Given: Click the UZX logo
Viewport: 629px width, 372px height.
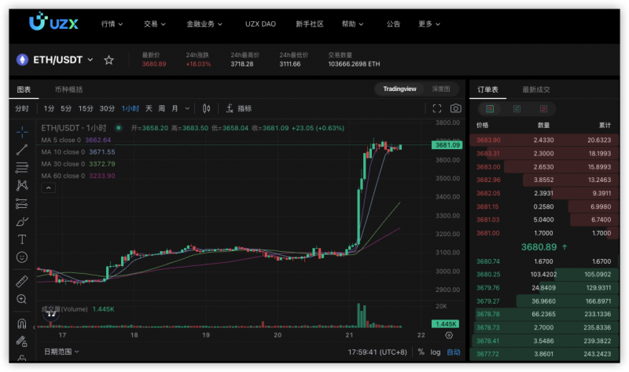Looking at the screenshot, I should (53, 22).
